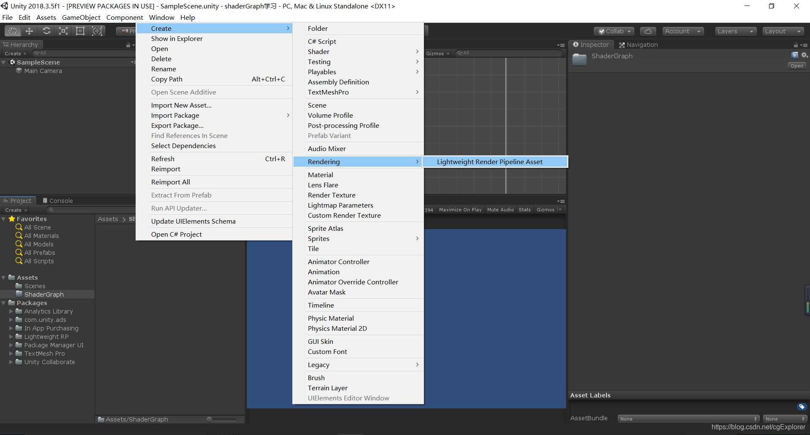The image size is (810, 435).
Task: Select C# Script from Create submenu
Action: coord(358,42)
